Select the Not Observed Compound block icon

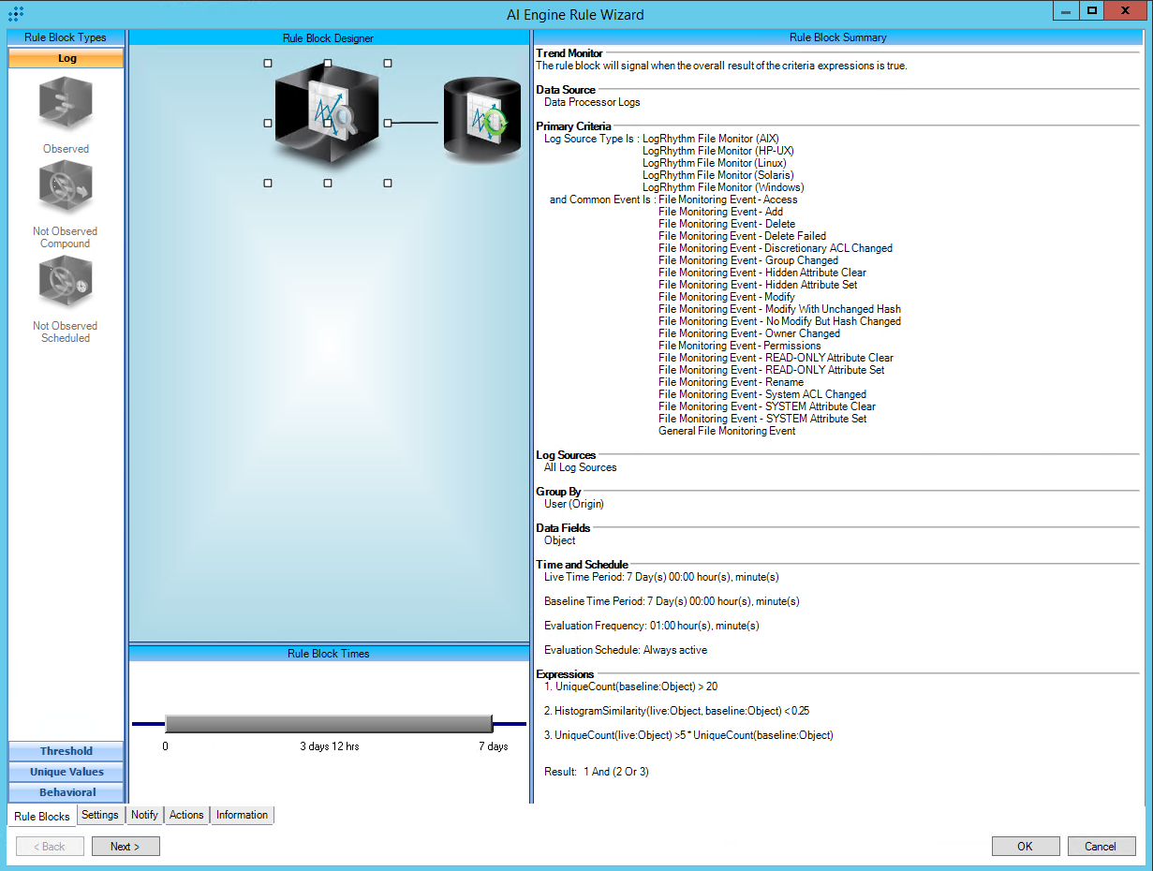[x=66, y=189]
